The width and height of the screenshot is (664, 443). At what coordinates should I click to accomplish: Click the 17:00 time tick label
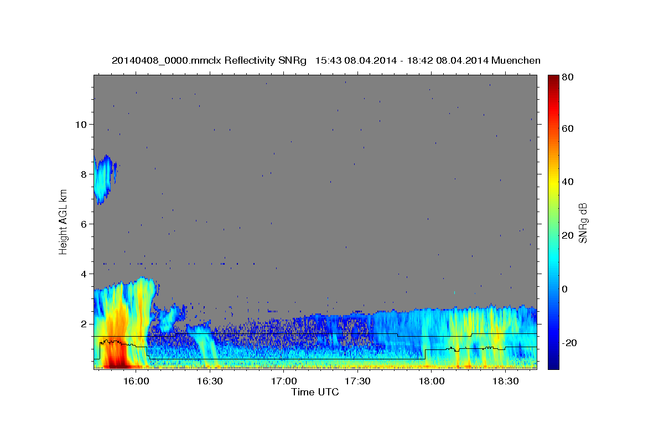click(x=284, y=381)
